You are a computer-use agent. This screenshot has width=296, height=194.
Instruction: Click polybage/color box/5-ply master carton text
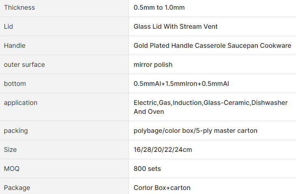click(x=195, y=131)
